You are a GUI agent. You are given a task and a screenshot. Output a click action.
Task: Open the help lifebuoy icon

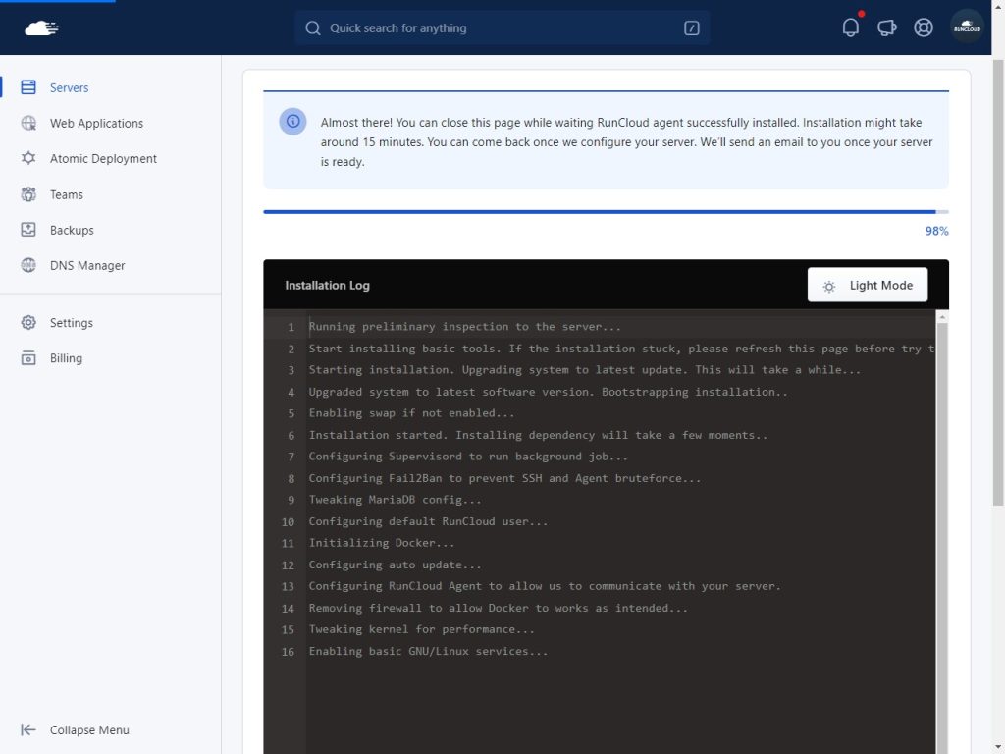coord(923,27)
